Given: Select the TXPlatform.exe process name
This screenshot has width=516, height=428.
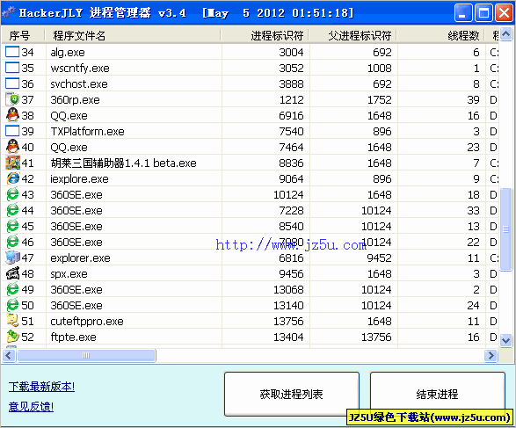Looking at the screenshot, I should click(x=87, y=131).
